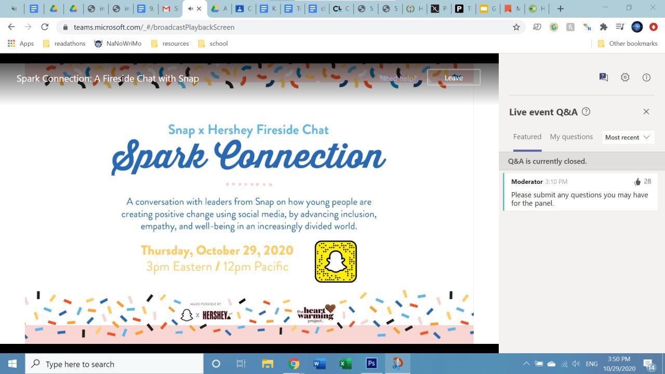The width and height of the screenshot is (665, 374).
Task: Like the Moderator's message with thumbs up
Action: click(x=637, y=181)
